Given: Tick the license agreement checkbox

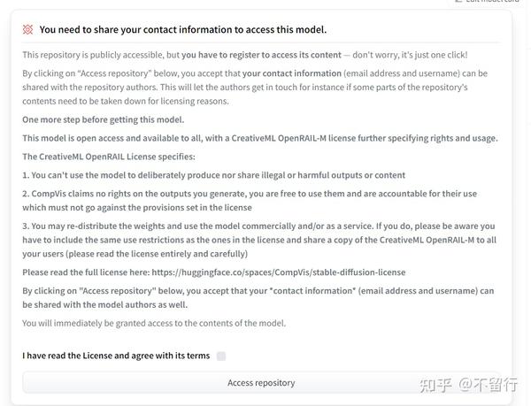Looking at the screenshot, I should point(221,356).
